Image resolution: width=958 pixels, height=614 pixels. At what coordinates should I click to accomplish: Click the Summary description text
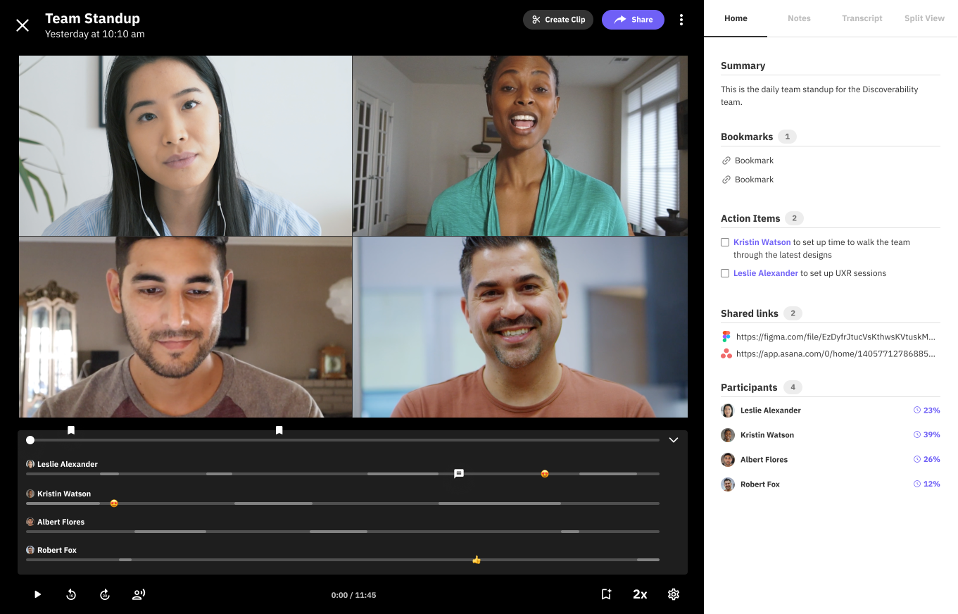point(819,96)
